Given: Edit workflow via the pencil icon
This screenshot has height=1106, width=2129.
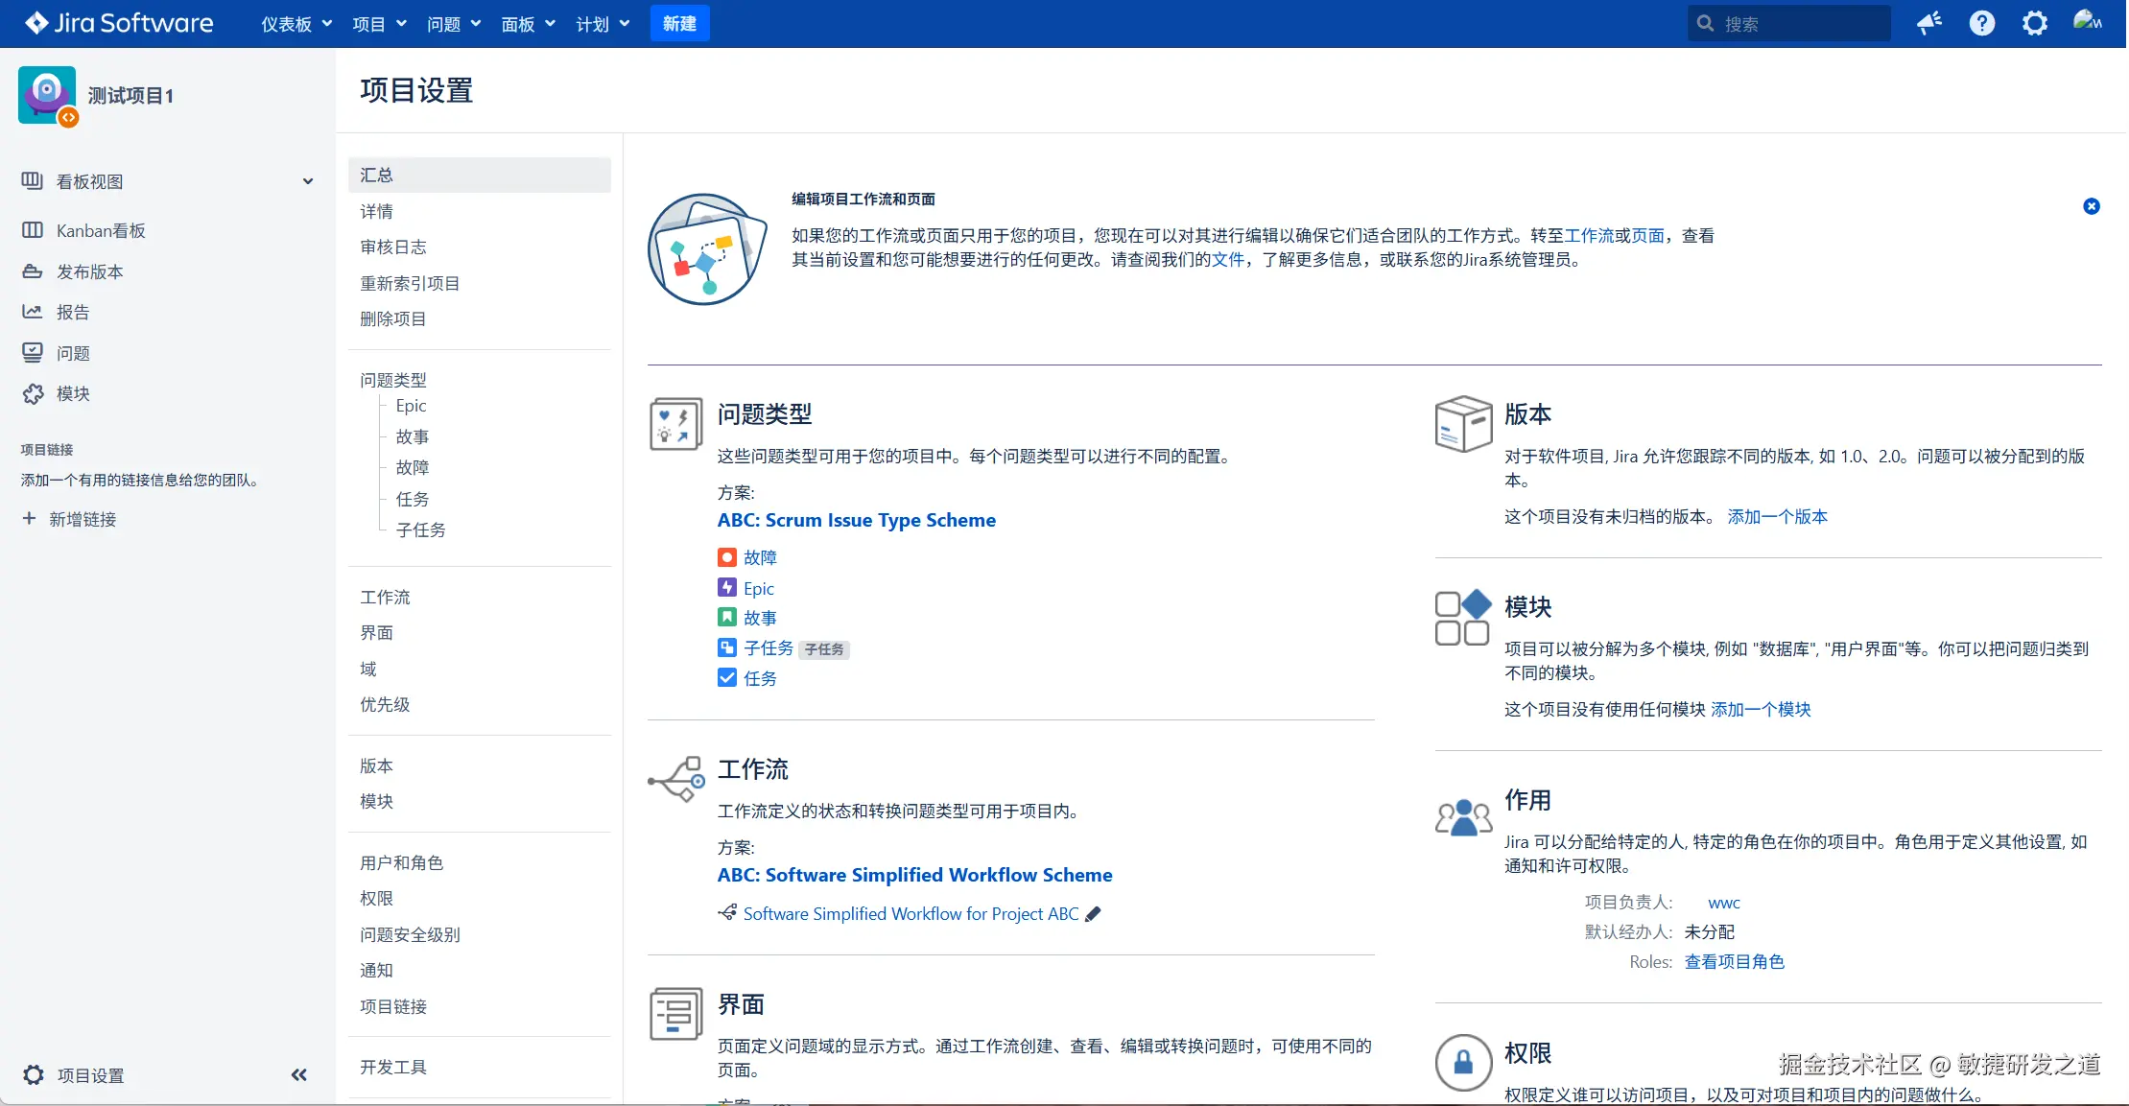Looking at the screenshot, I should [1093, 914].
